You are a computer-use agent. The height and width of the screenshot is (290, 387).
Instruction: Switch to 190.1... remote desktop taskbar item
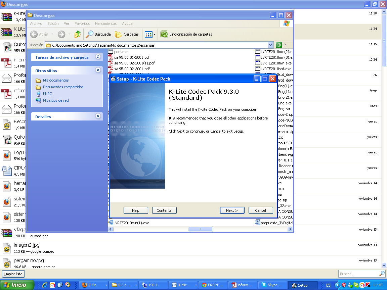[153, 285]
